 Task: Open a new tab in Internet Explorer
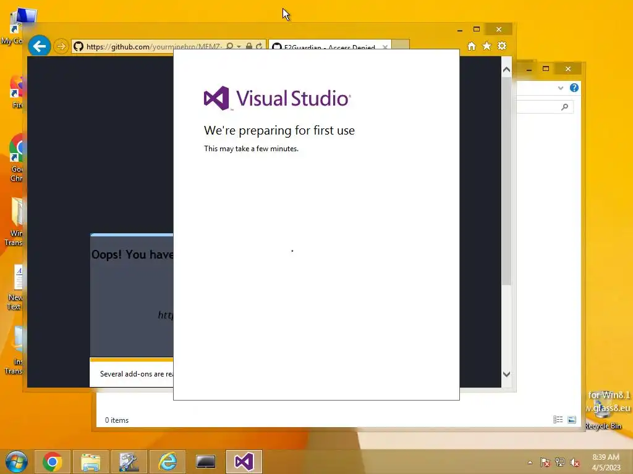pyautogui.click(x=401, y=46)
